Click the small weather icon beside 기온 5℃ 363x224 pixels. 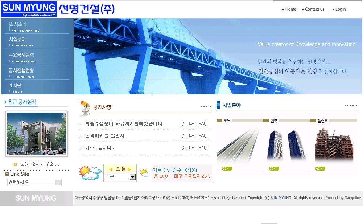coord(144,173)
